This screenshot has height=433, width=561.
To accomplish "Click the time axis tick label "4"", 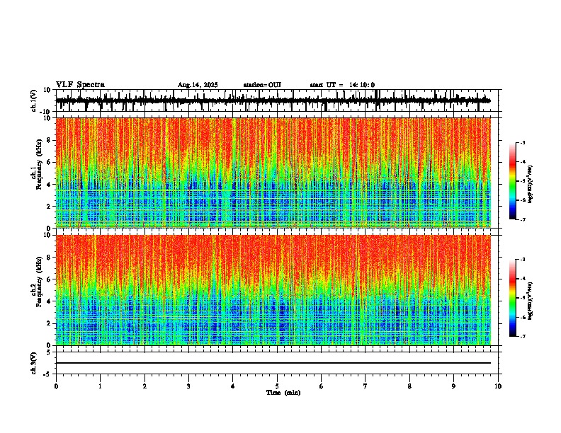I will (x=233, y=386).
